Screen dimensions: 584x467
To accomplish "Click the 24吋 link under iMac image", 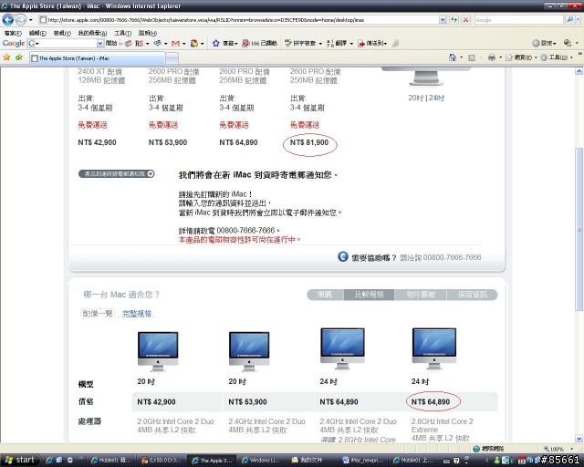I will 436,98.
